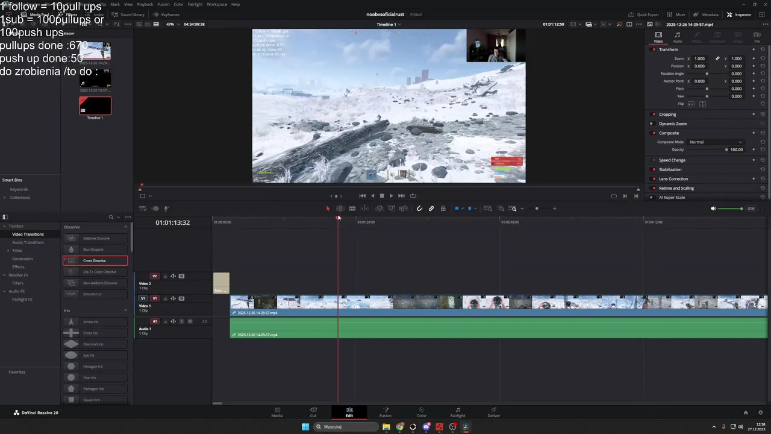Screen dimensions: 771x434
Task: Expand the Audio FX category
Action: click(x=4, y=291)
